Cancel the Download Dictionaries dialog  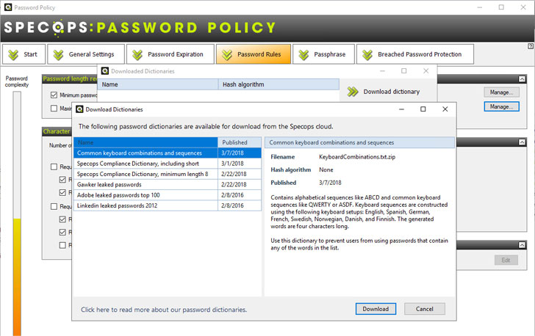click(425, 309)
